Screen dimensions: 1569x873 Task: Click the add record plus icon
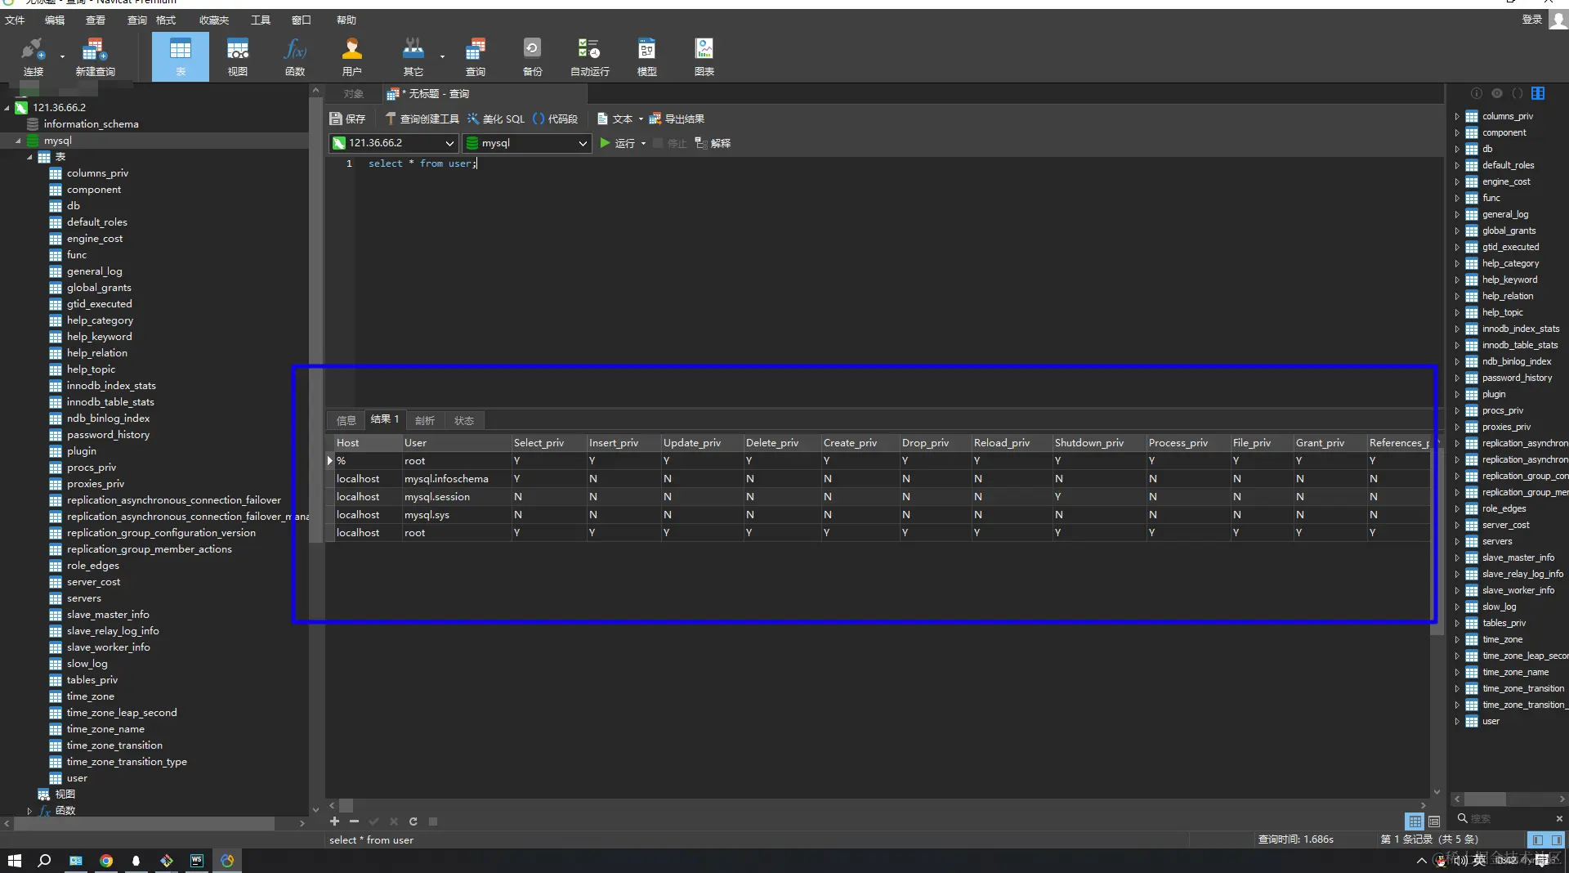[x=334, y=821]
